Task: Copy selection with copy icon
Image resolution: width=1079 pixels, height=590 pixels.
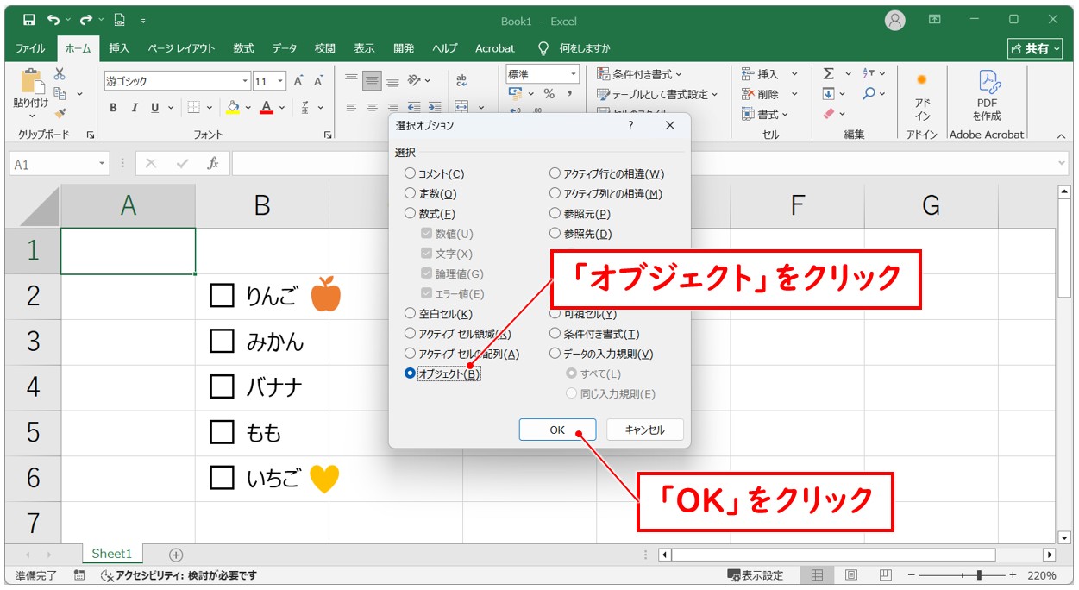Action: point(60,93)
